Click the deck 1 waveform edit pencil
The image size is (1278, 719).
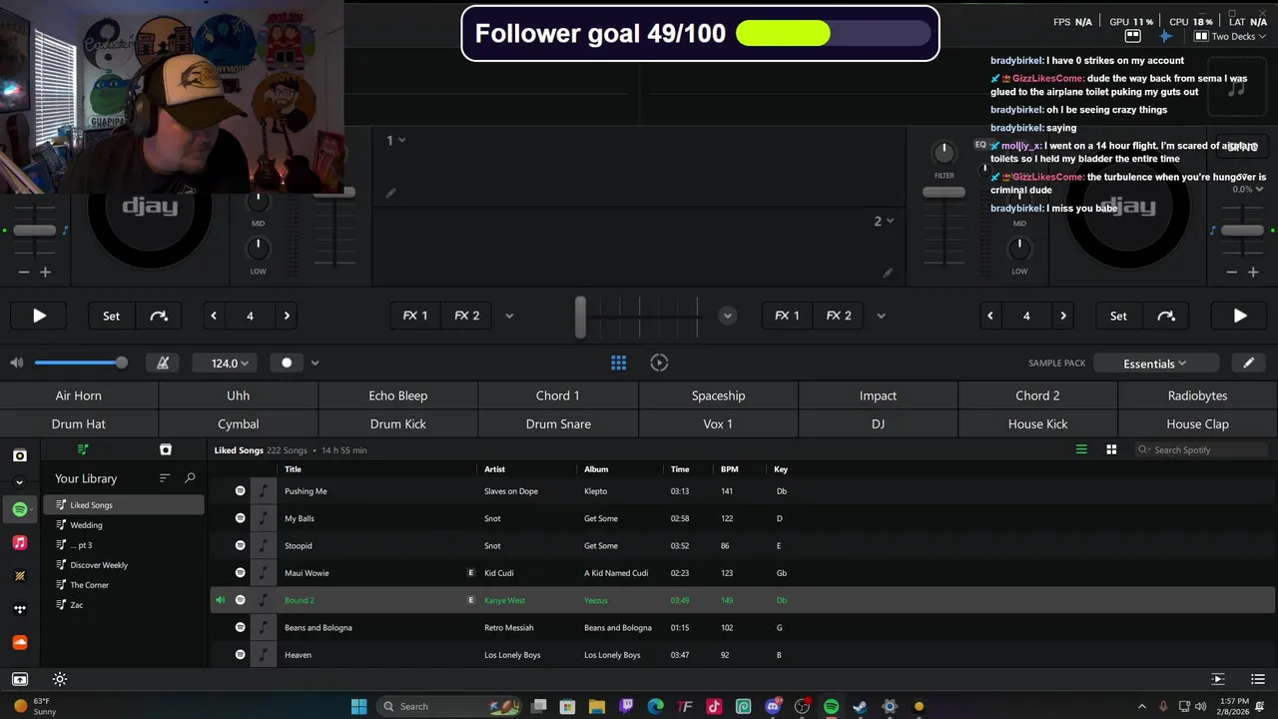tap(390, 193)
